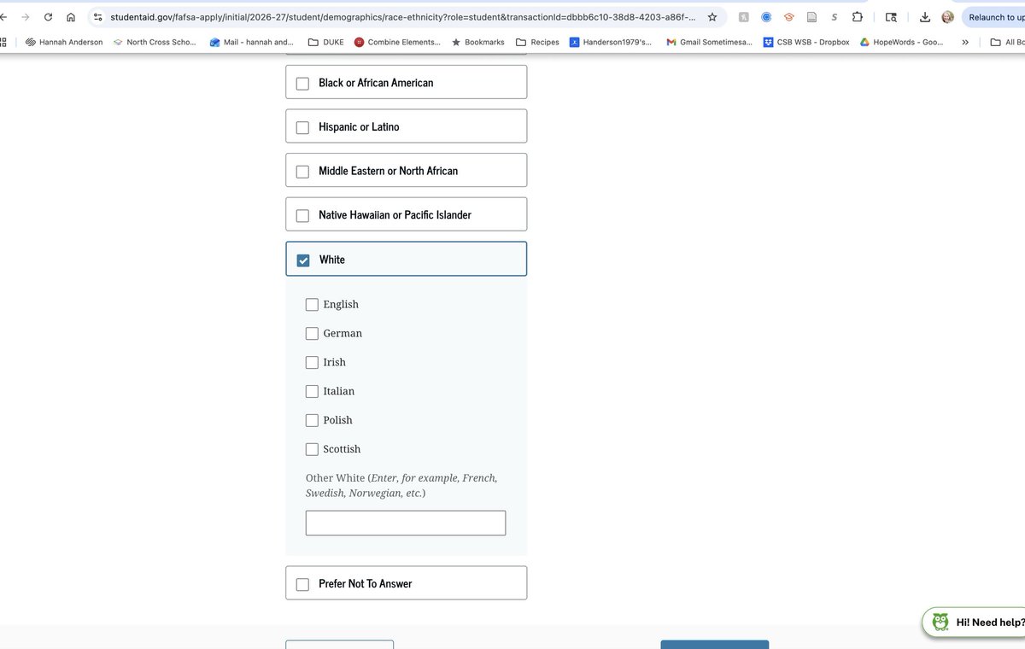Open the tab search icon beside extensions
The image size is (1025, 649).
(x=891, y=17)
